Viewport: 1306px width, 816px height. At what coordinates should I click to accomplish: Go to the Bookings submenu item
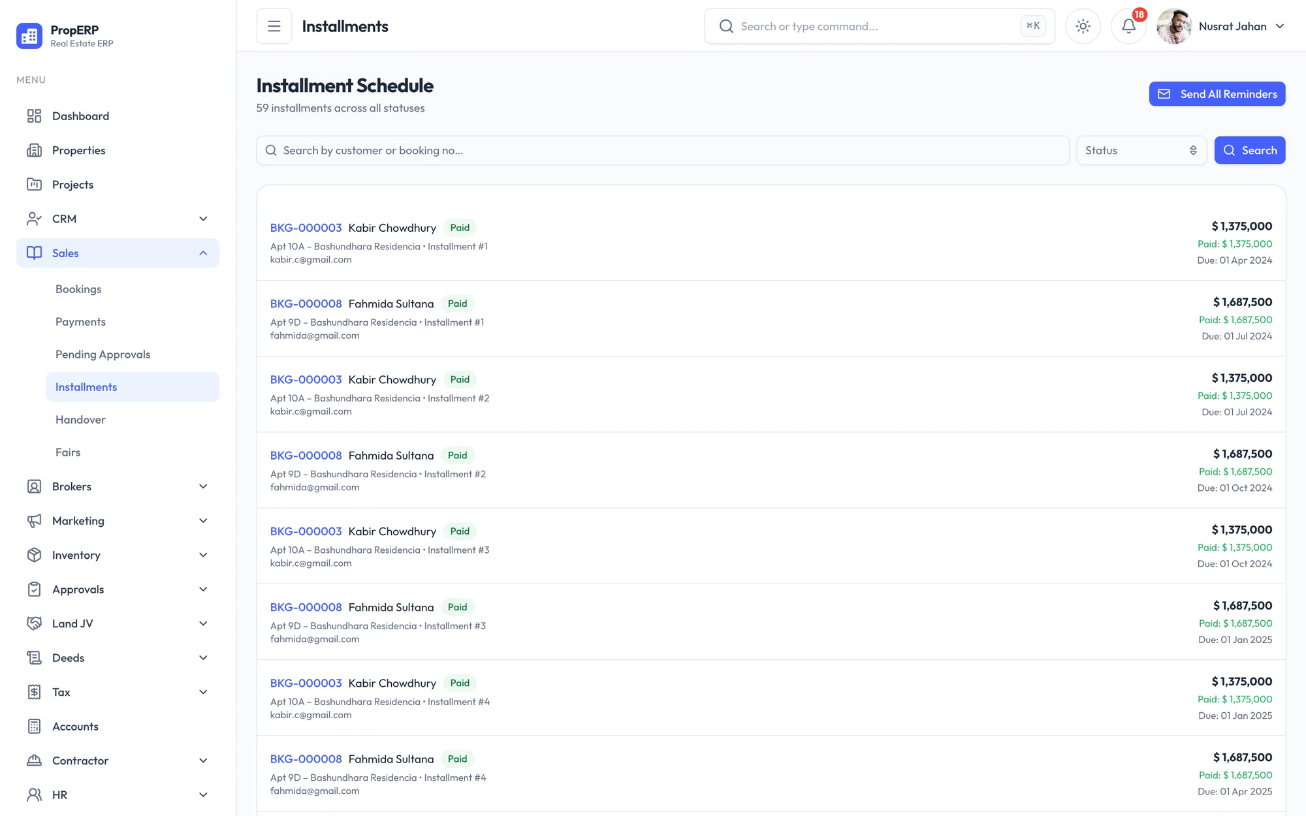(x=133, y=289)
